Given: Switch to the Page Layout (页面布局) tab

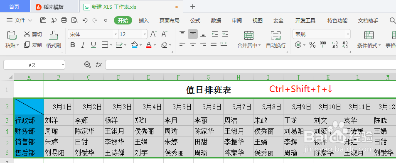Looking at the screenshot, I should pos(169,21).
